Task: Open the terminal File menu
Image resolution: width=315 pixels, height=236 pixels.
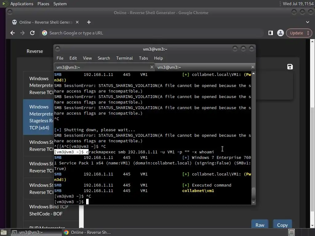Action: [60, 58]
